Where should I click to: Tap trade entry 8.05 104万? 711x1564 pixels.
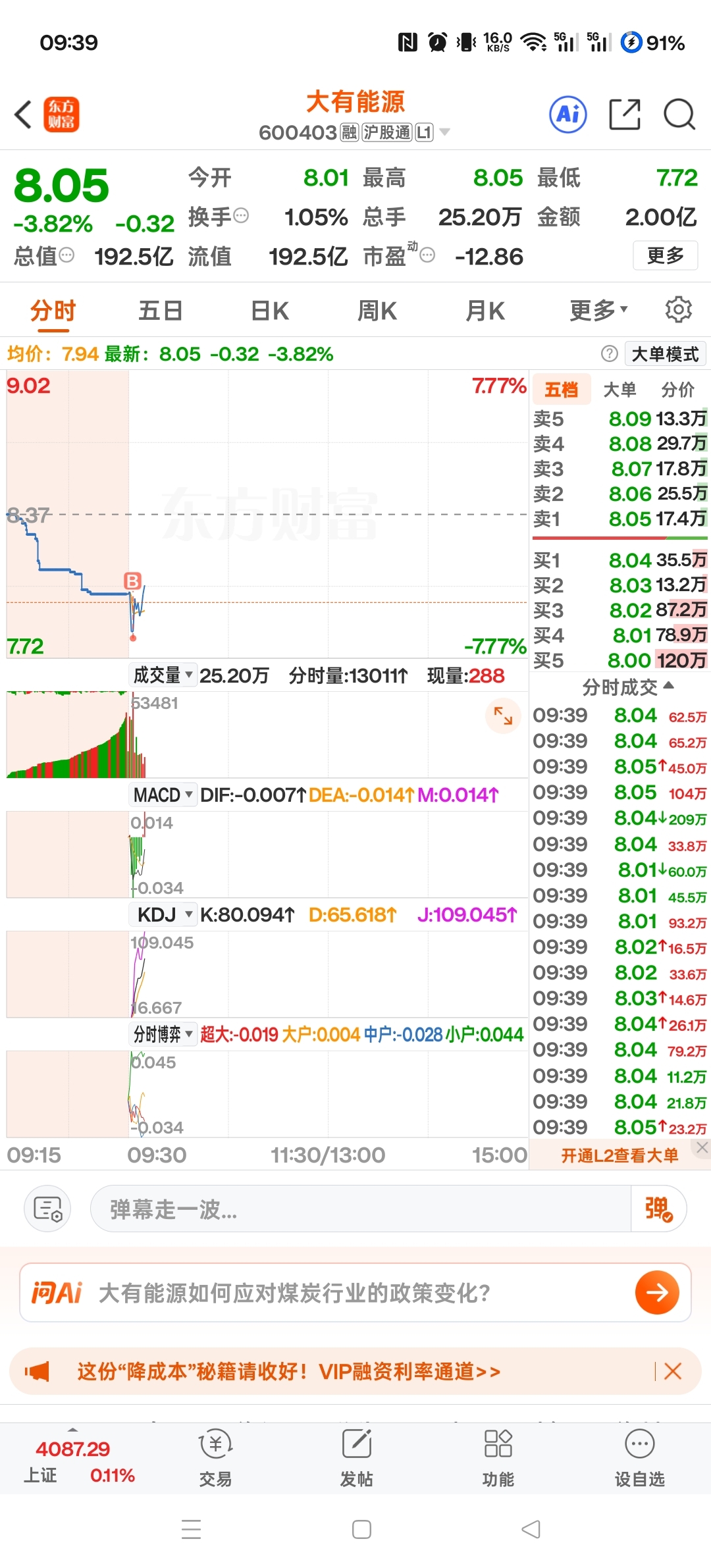[619, 793]
